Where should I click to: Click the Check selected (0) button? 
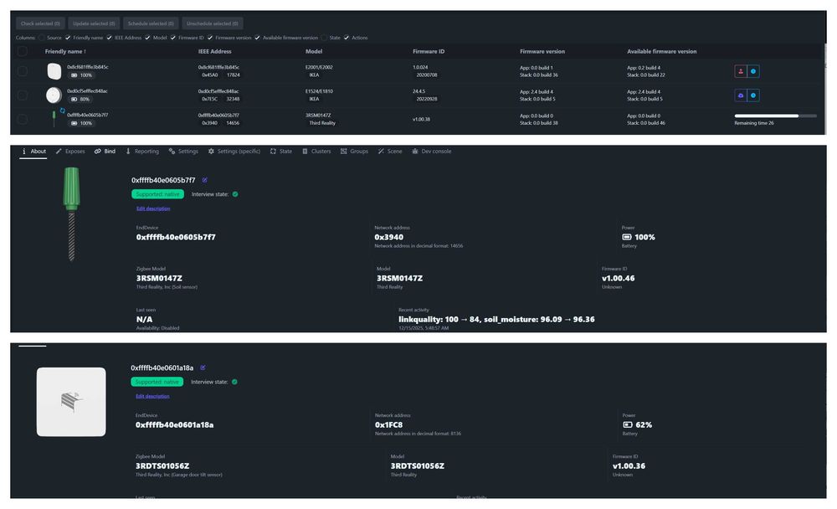pyautogui.click(x=40, y=23)
